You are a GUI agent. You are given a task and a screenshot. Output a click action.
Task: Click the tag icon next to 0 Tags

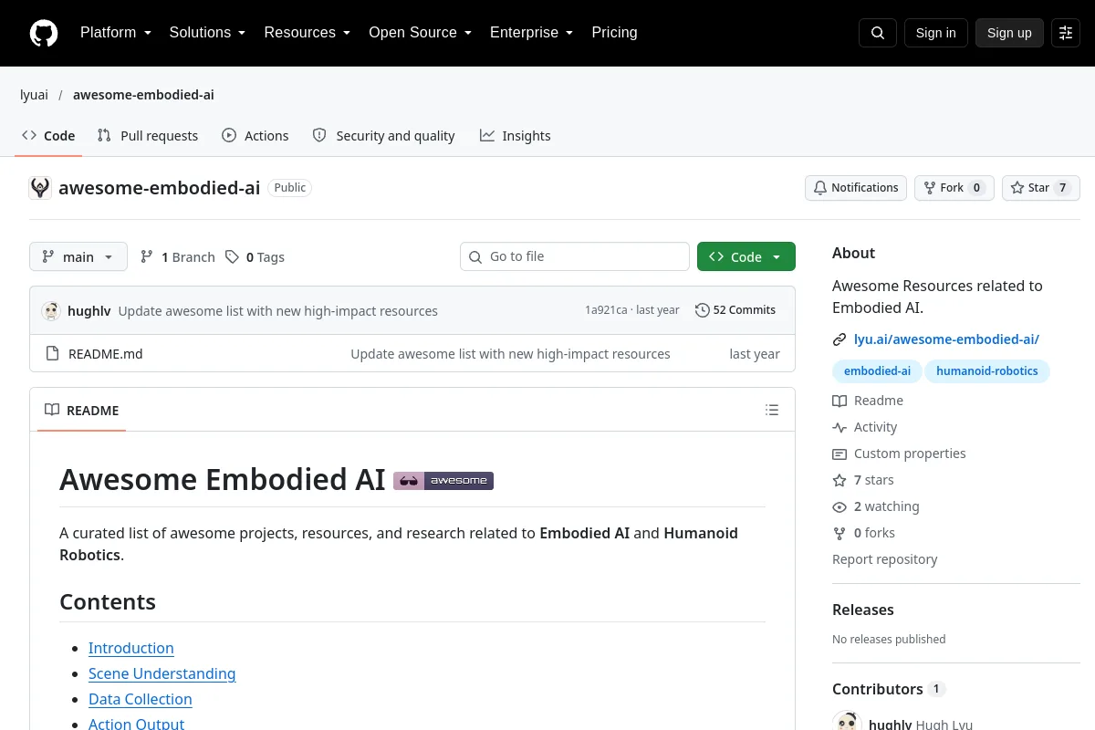point(233,257)
